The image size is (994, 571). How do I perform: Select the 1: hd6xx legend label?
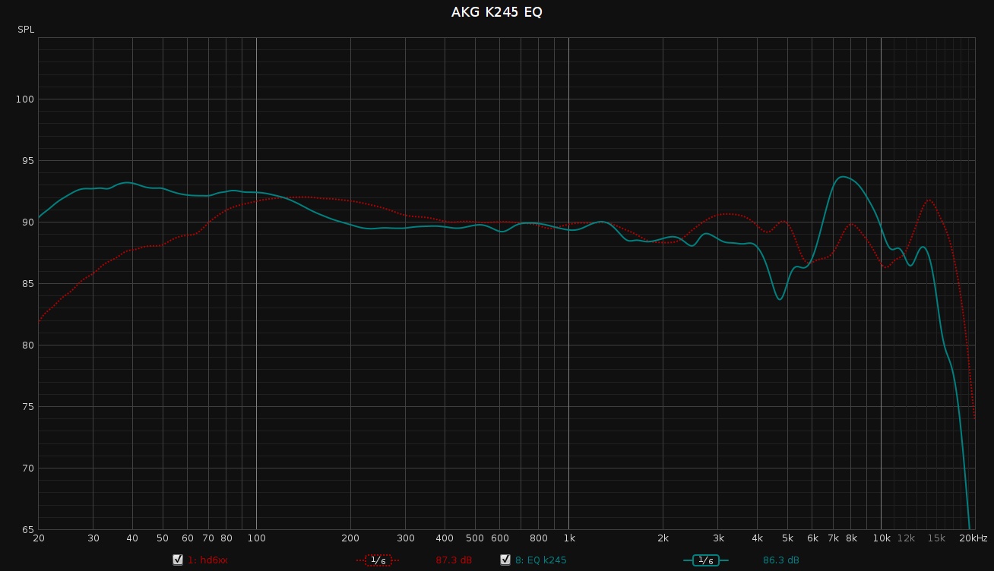(207, 560)
